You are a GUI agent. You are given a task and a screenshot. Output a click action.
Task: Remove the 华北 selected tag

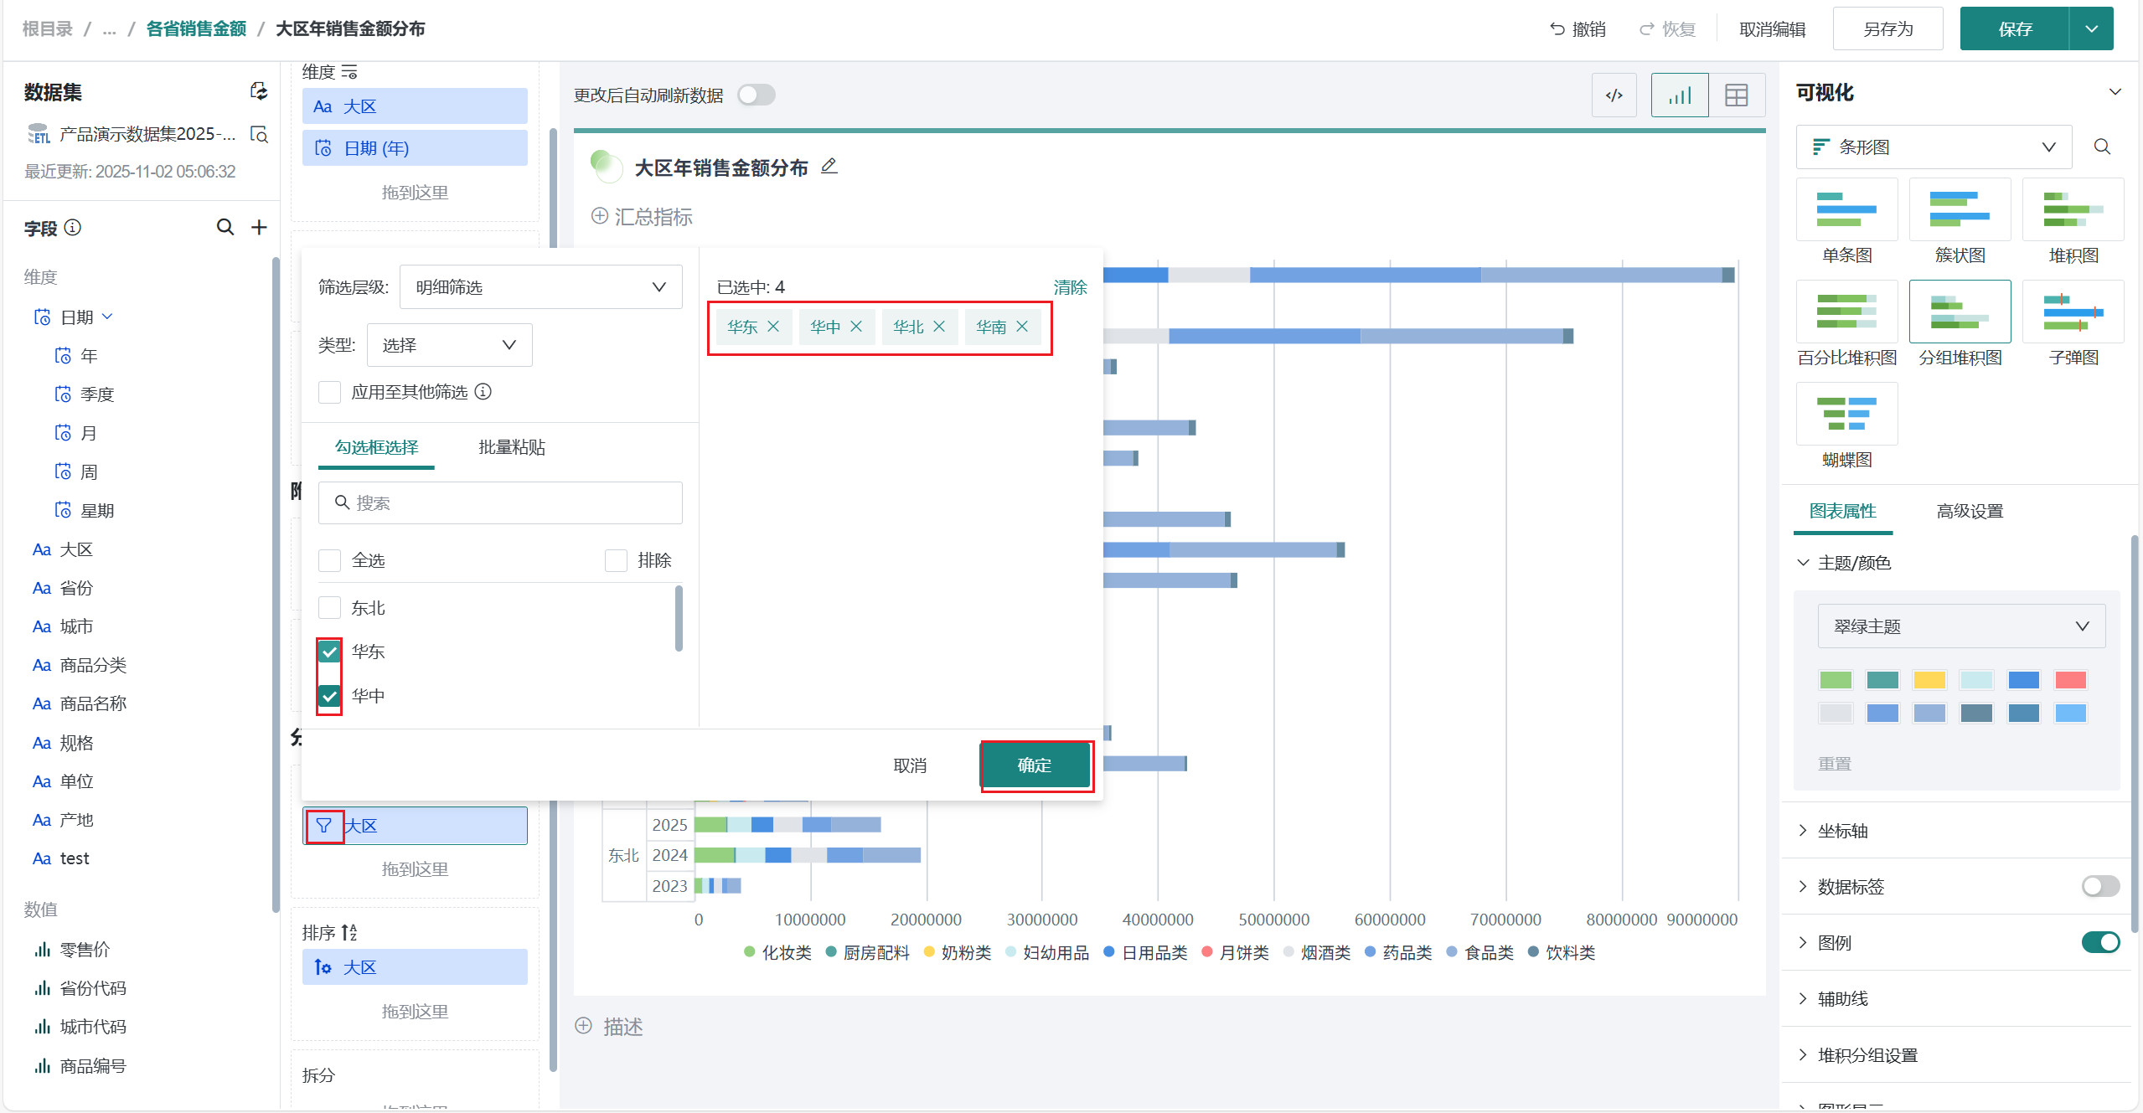click(x=939, y=327)
